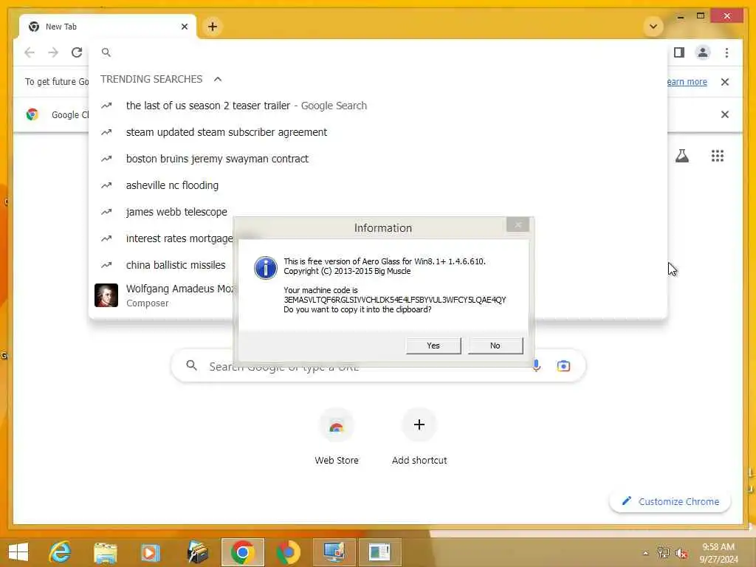
Task: Click the second Chrome taskbar icon
Action: (288, 552)
